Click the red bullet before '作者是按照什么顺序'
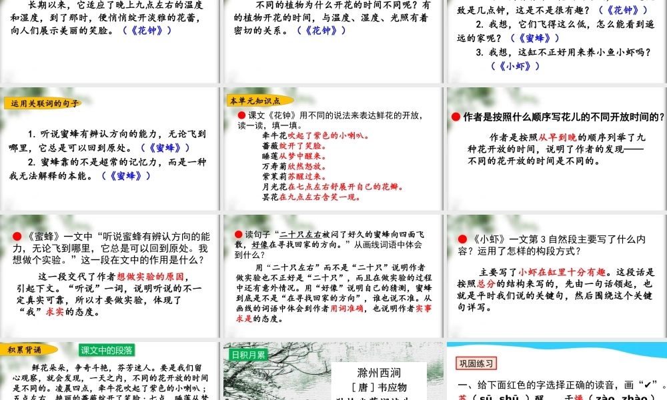667x400 pixels. pyautogui.click(x=455, y=116)
